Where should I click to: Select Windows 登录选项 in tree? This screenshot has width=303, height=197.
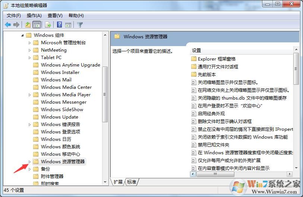pos(60,132)
